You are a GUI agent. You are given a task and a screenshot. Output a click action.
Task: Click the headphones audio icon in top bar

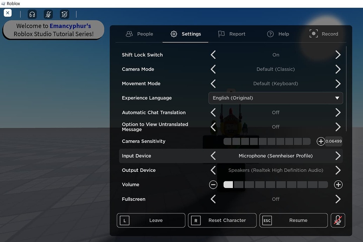pyautogui.click(x=32, y=14)
